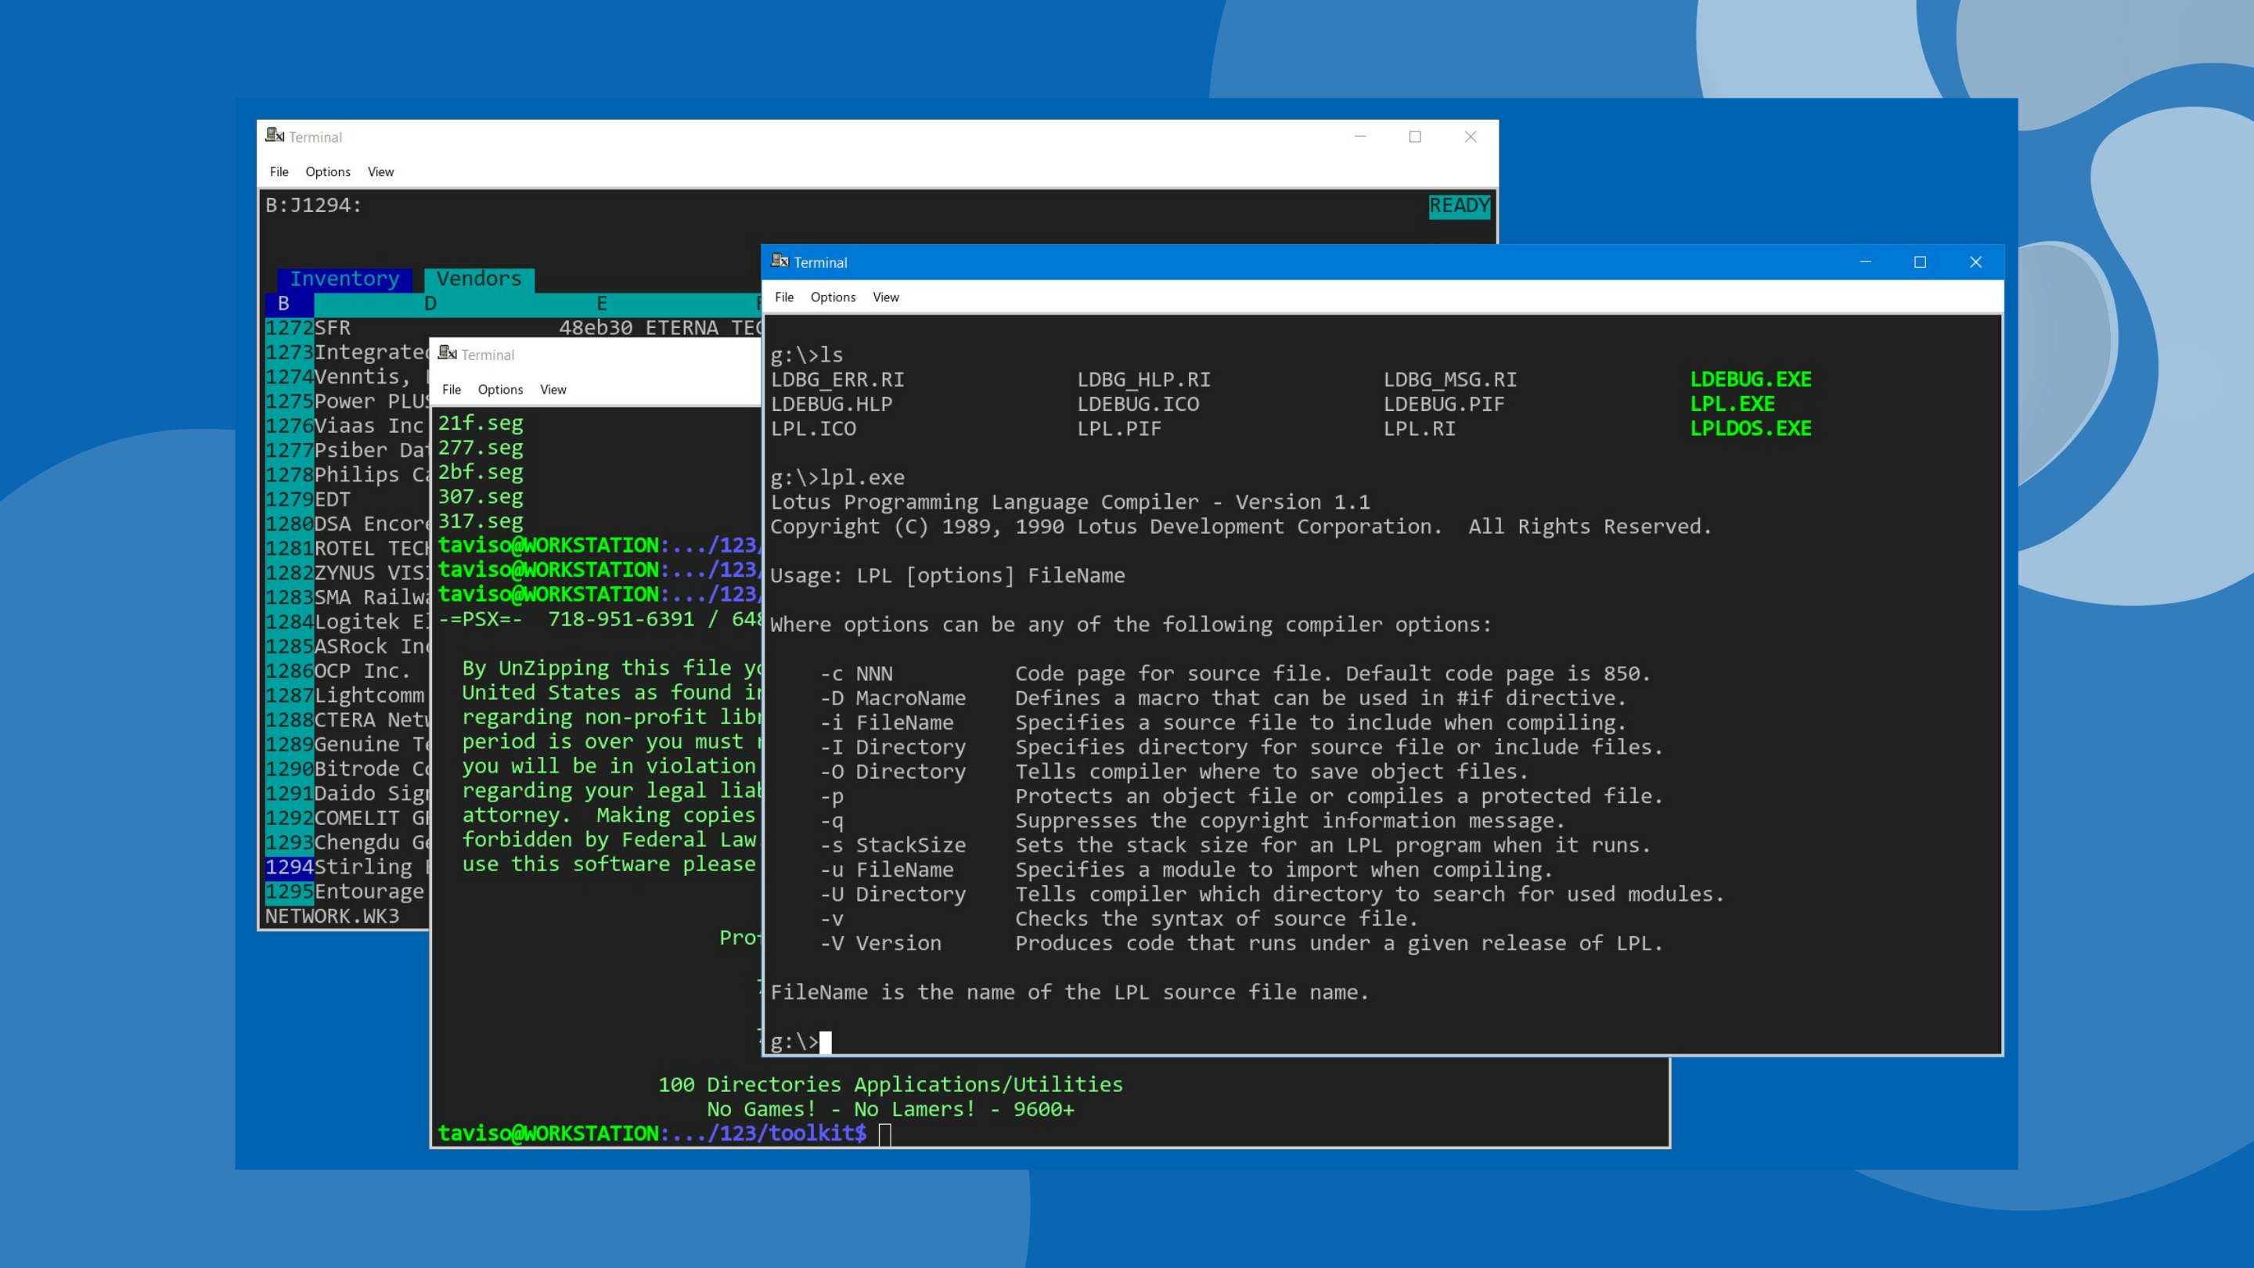This screenshot has height=1268, width=2254.
Task: Click row 1279 EDT entry
Action: click(333, 499)
